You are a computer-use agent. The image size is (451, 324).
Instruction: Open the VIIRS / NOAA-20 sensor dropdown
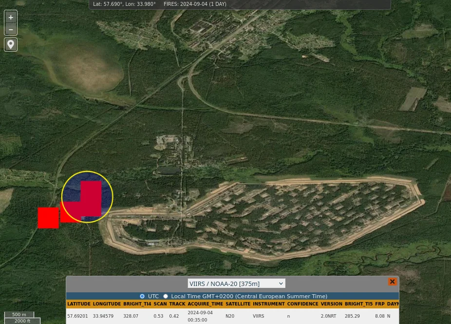(x=236, y=284)
